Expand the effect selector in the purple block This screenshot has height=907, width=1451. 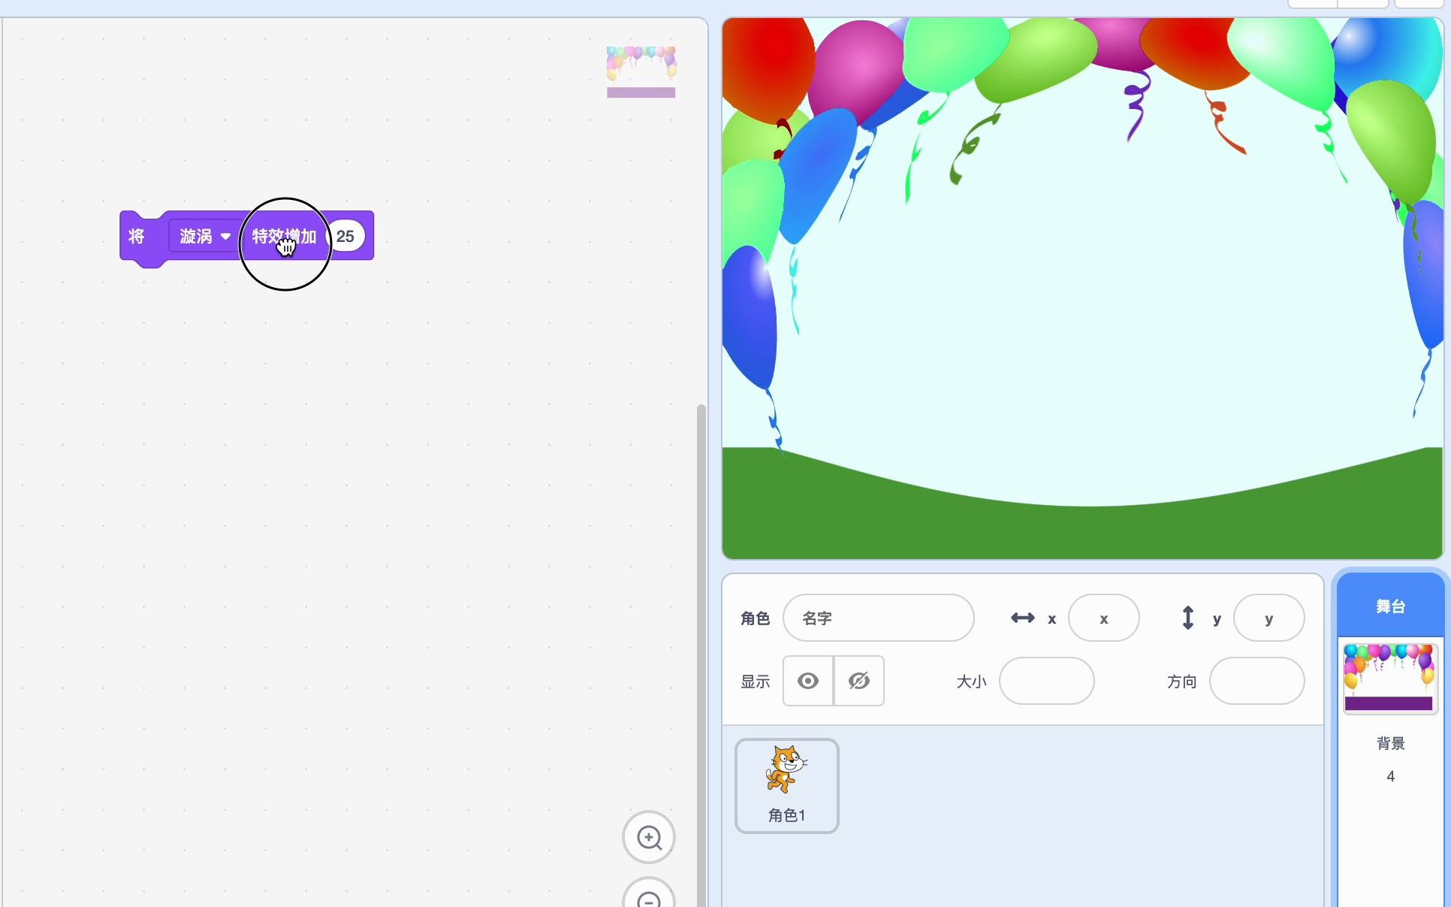[x=203, y=236]
